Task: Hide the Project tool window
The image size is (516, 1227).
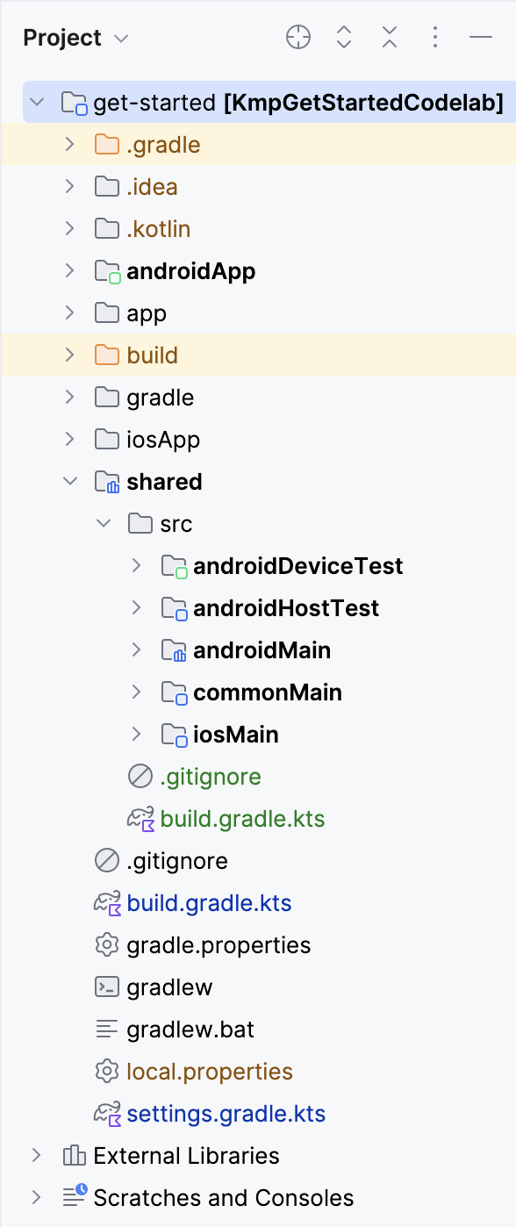Action: [480, 38]
